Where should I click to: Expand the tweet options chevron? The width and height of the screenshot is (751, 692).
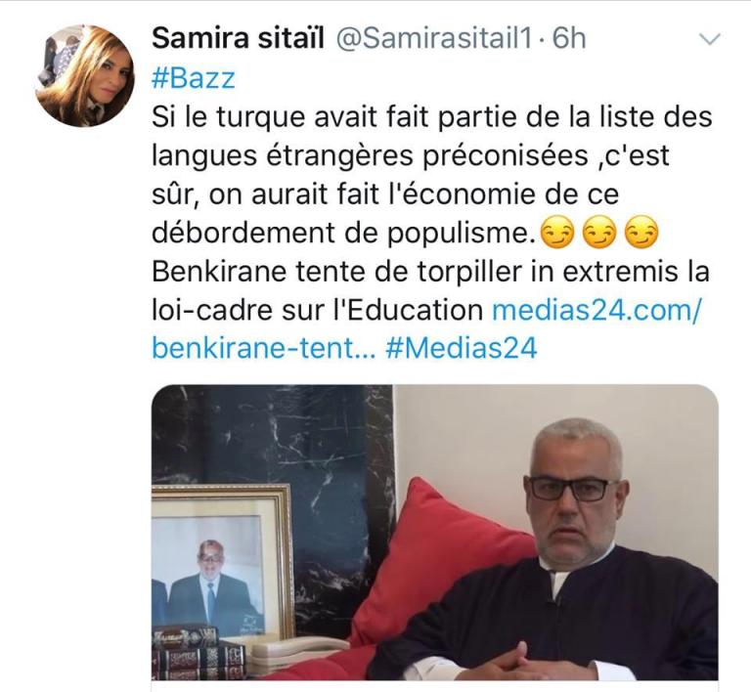click(x=710, y=39)
